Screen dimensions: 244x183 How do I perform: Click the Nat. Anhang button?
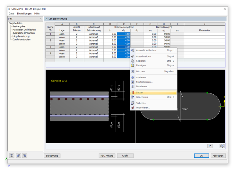(x=107, y=156)
